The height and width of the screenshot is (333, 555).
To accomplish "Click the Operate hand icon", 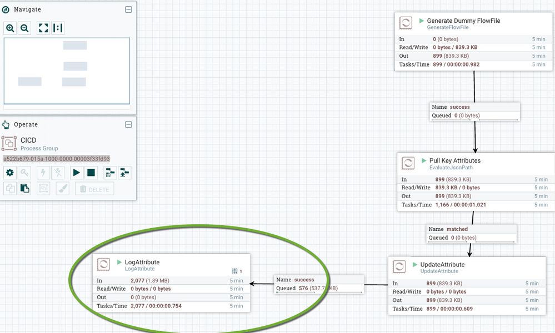I will click(6, 124).
